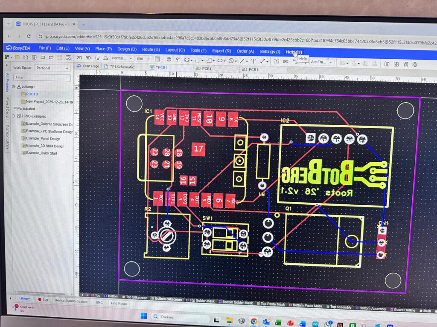The image size is (437, 327).
Task: Click the Undo arrow icon
Action: [42, 57]
